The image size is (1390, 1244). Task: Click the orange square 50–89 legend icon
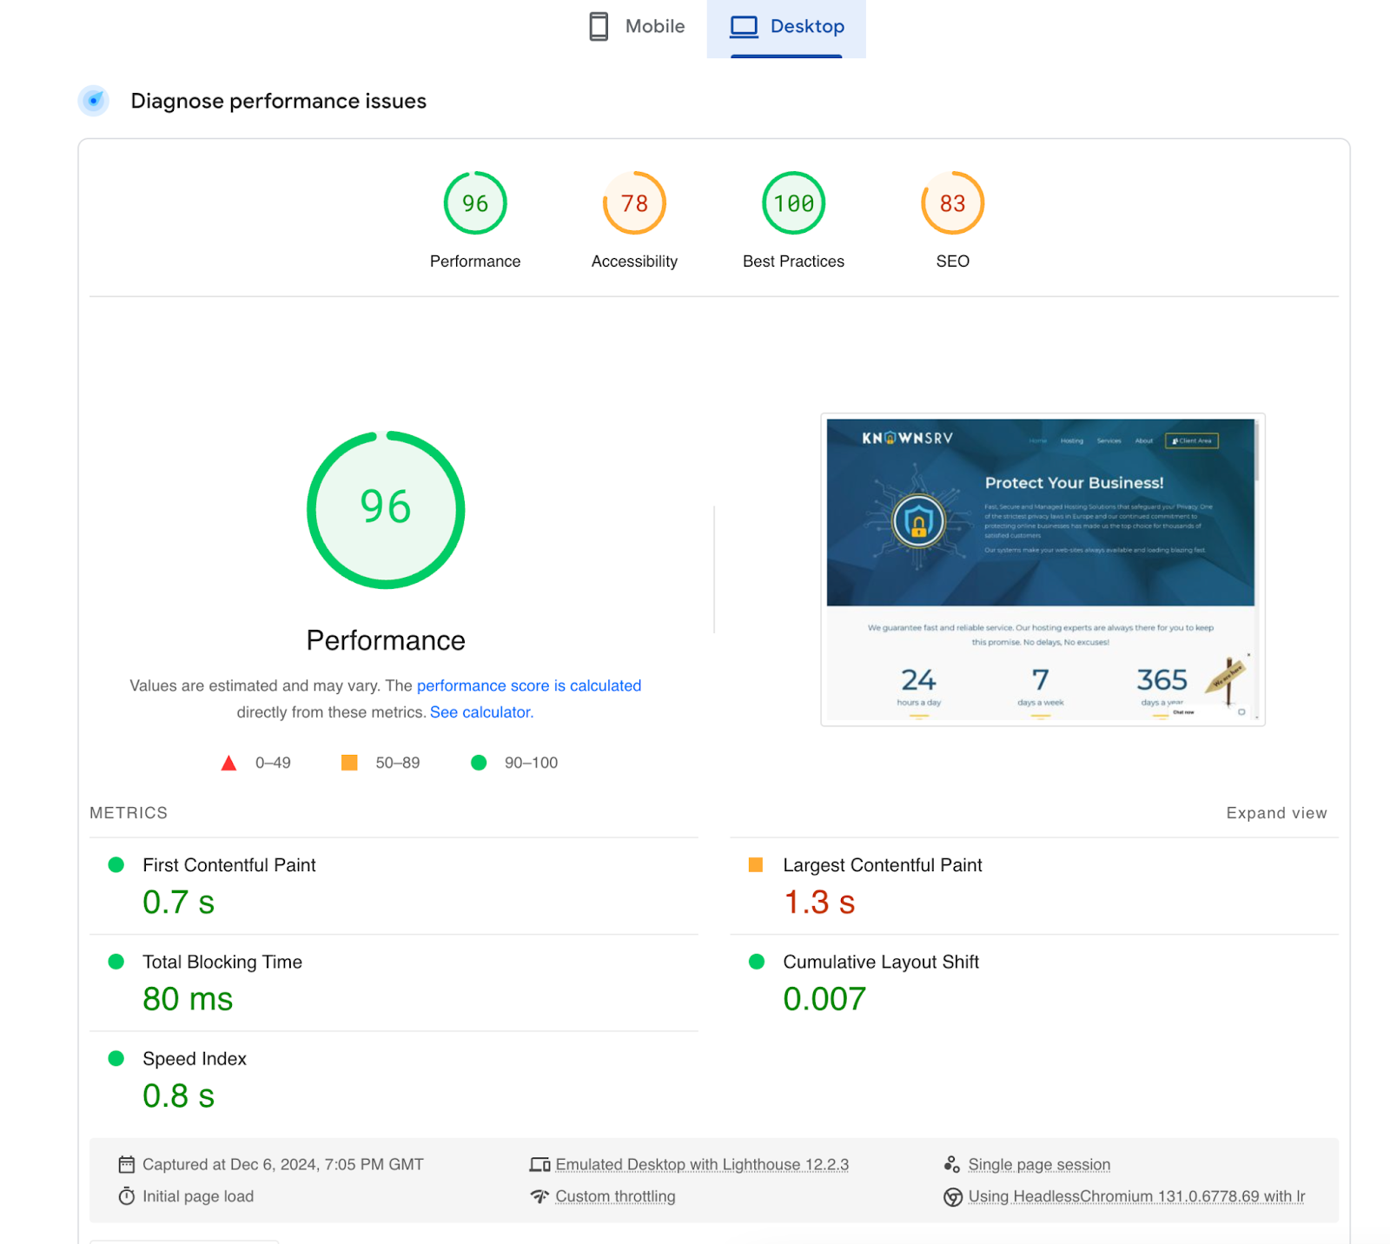click(x=349, y=763)
